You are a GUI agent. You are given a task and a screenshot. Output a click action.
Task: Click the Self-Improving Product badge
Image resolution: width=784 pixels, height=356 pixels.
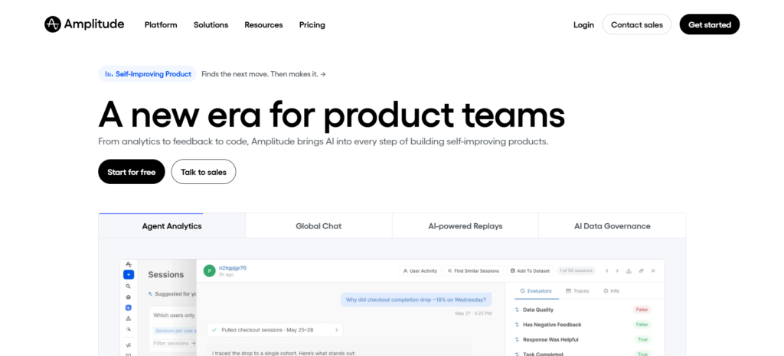[x=148, y=74]
